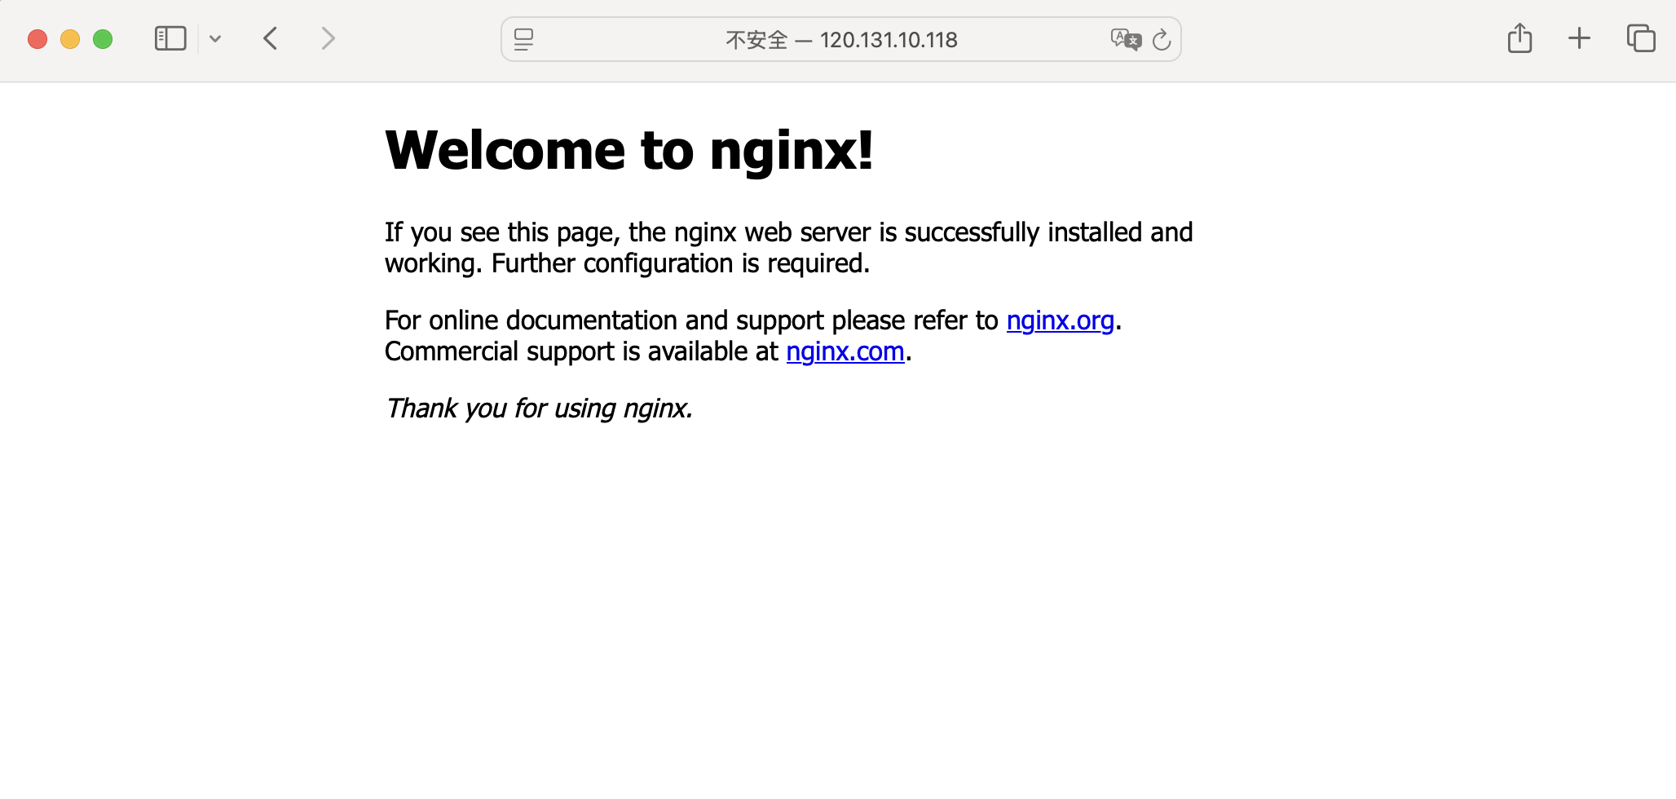Click the "Commercial support is available at" text

582,351
